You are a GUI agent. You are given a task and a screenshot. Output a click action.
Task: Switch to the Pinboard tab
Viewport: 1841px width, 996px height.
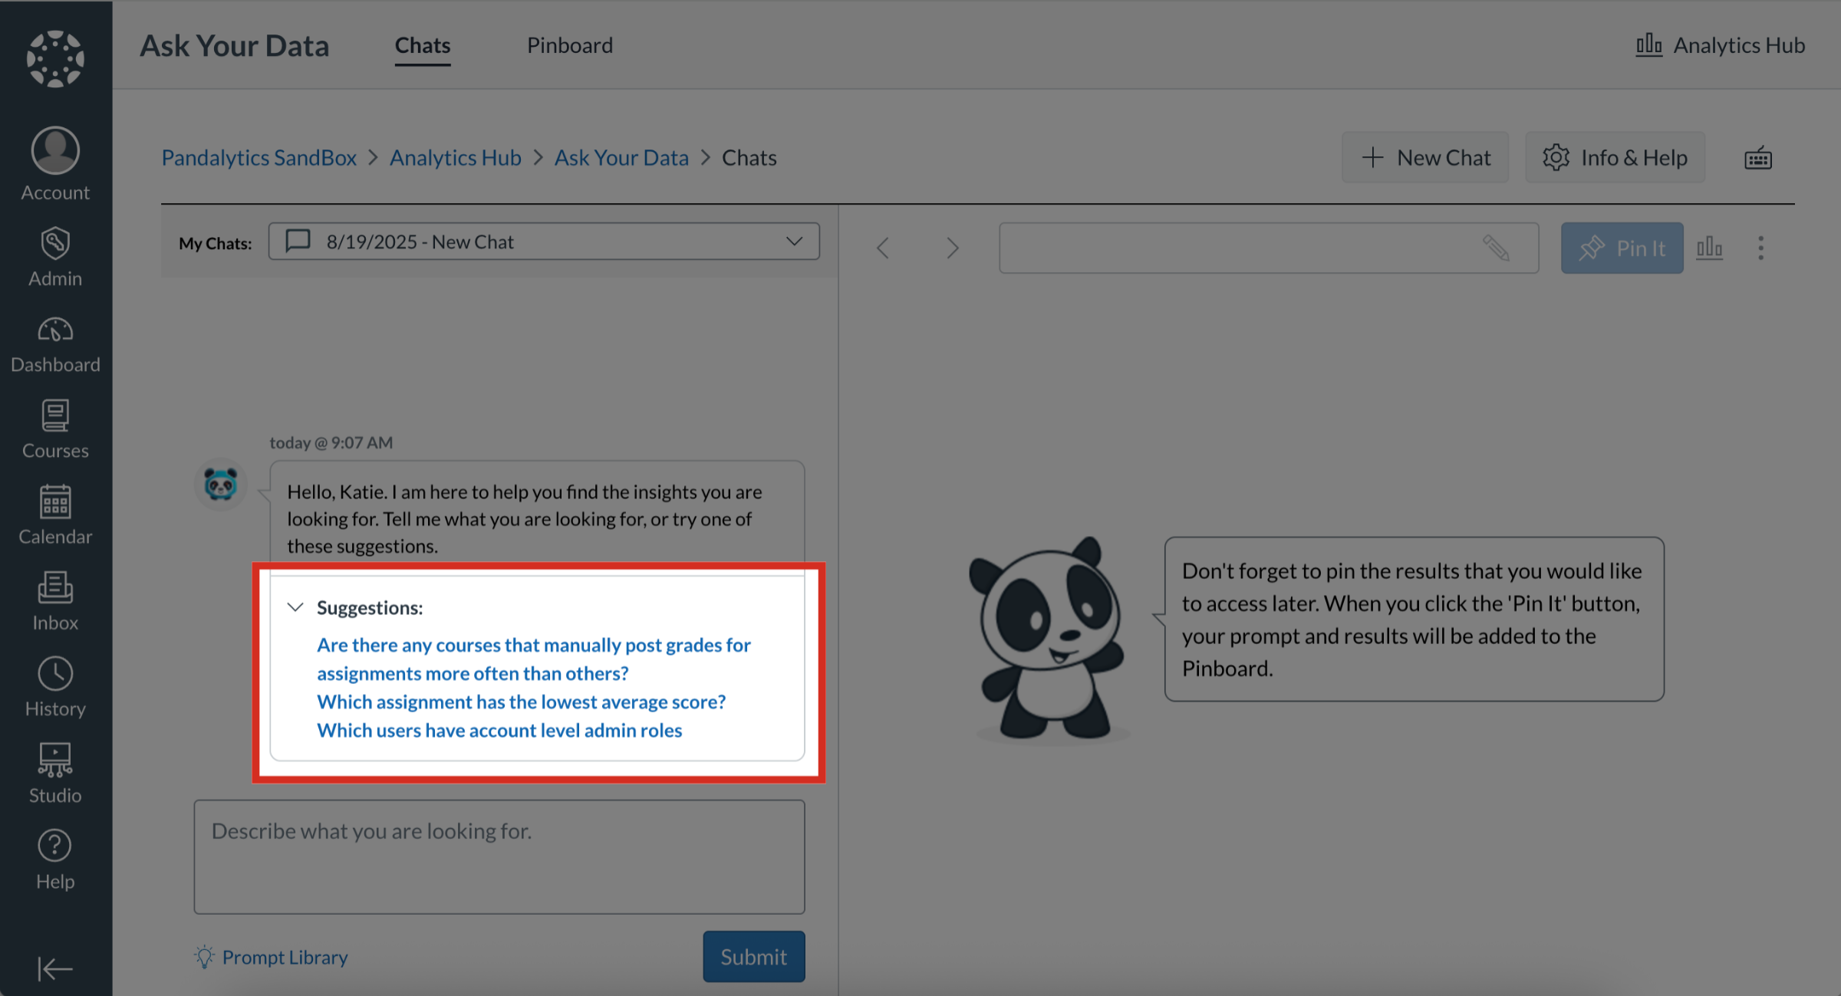point(569,45)
